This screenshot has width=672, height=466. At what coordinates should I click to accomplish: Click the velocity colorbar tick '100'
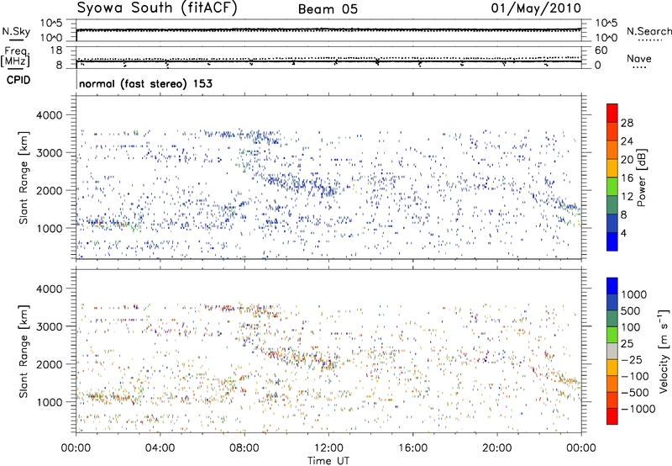[x=631, y=327]
